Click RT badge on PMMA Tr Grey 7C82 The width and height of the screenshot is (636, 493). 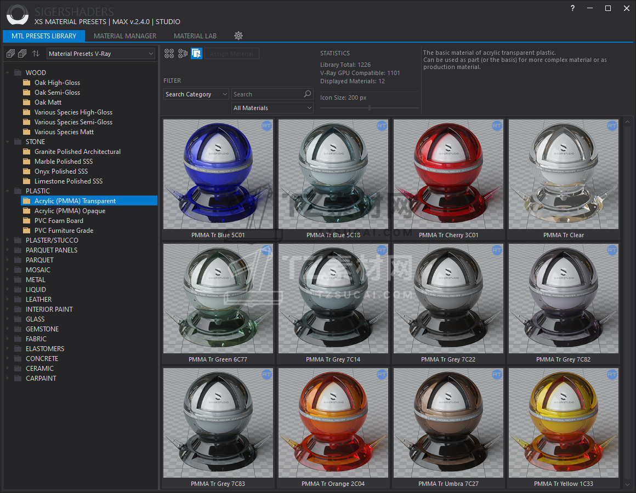pos(612,250)
